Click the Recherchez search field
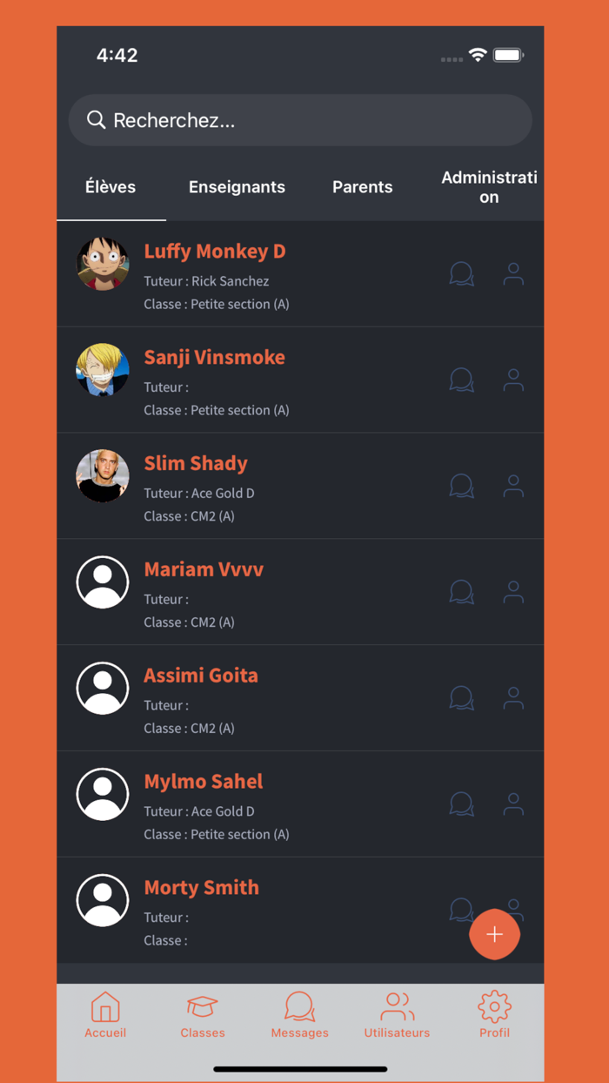This screenshot has height=1083, width=609. 300,120
